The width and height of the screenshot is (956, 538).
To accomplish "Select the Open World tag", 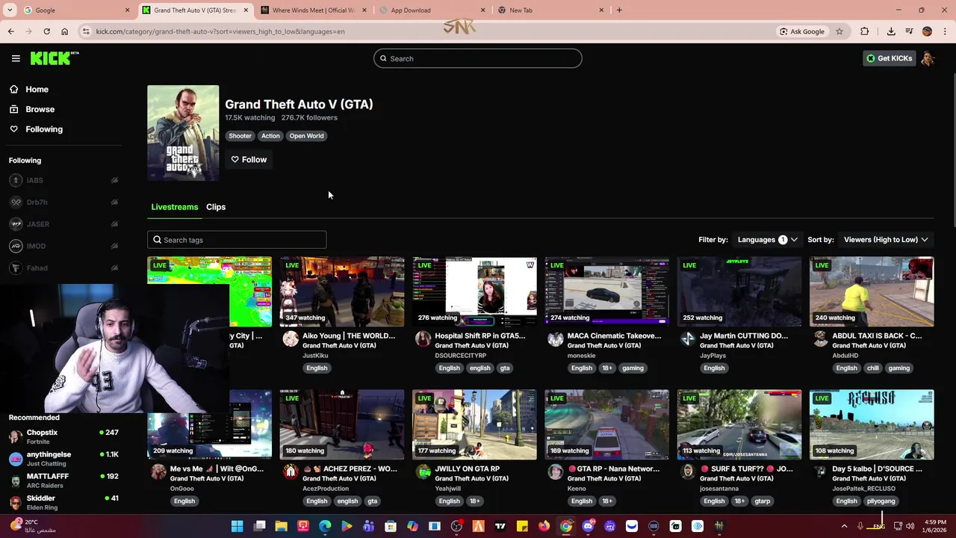I will (306, 136).
